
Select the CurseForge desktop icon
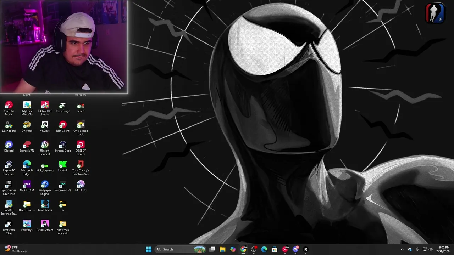click(x=63, y=107)
